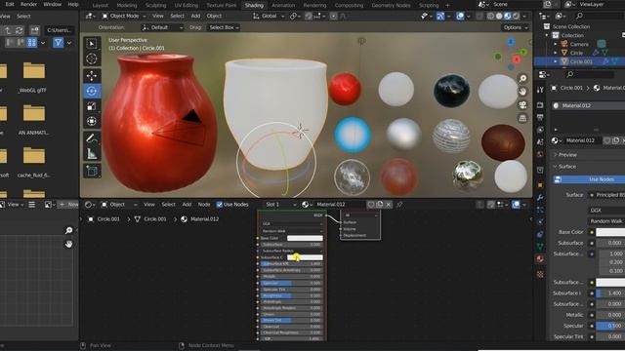Image resolution: width=625 pixels, height=351 pixels.
Task: Click the Use Nodes button in properties
Action: tap(590, 179)
